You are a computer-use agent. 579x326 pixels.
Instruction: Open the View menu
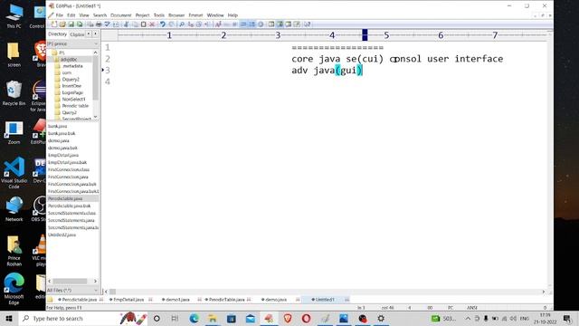[x=84, y=15]
